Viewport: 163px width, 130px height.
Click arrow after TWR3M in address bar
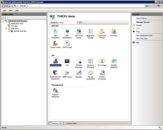point(28,6)
